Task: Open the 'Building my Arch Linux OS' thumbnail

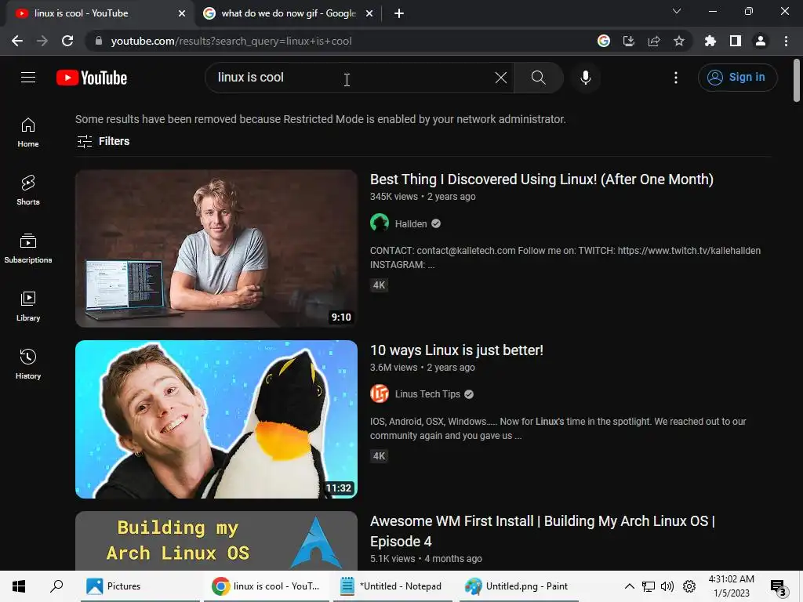Action: click(216, 541)
